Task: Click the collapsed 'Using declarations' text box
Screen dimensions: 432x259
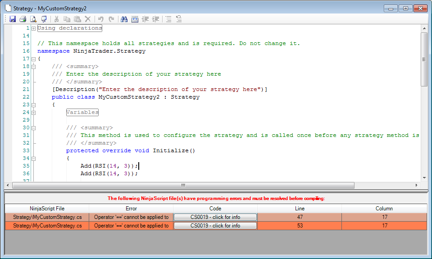Action: [x=70, y=28]
